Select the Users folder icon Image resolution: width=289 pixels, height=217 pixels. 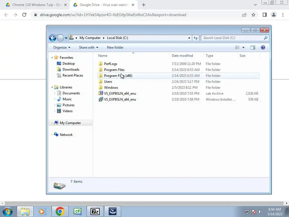(100, 81)
